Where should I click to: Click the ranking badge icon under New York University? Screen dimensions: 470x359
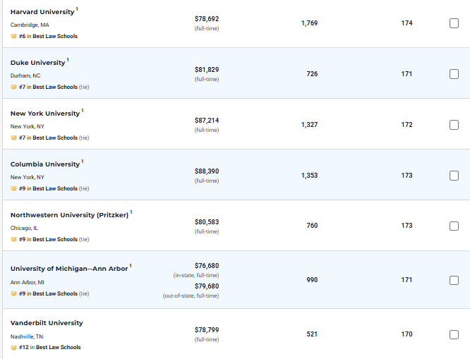[13, 138]
